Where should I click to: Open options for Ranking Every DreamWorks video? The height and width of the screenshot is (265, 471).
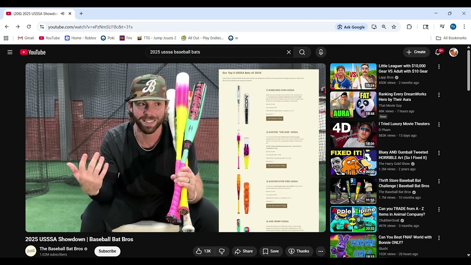pos(439,95)
